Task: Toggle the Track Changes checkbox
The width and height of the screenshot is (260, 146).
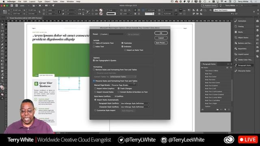Action: 119,88
